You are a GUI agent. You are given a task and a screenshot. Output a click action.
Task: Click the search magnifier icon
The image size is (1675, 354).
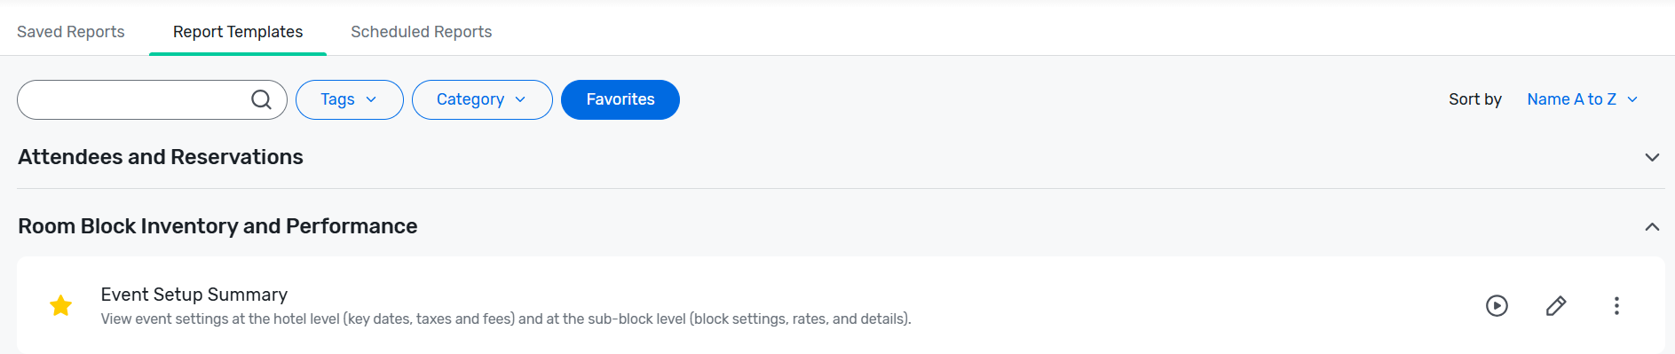261,99
